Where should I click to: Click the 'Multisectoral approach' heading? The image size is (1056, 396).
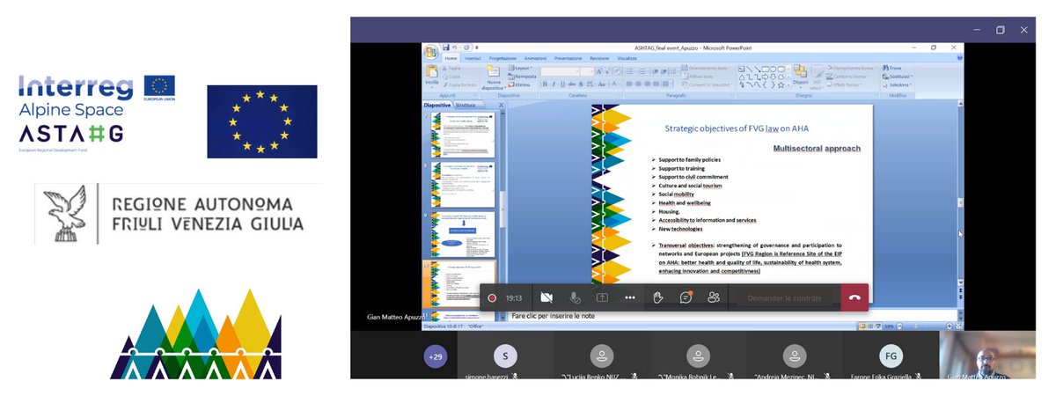click(816, 148)
